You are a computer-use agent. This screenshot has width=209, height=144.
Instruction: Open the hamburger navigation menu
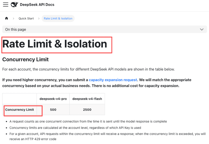(5, 4)
